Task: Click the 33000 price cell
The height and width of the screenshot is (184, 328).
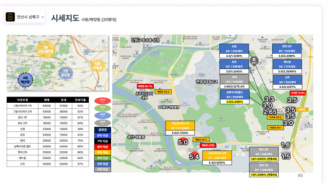Action: pos(47,129)
